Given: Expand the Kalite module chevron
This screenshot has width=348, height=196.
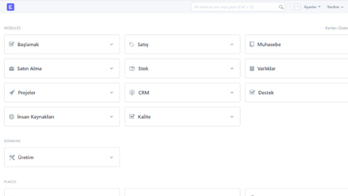Looking at the screenshot, I should tap(232, 116).
